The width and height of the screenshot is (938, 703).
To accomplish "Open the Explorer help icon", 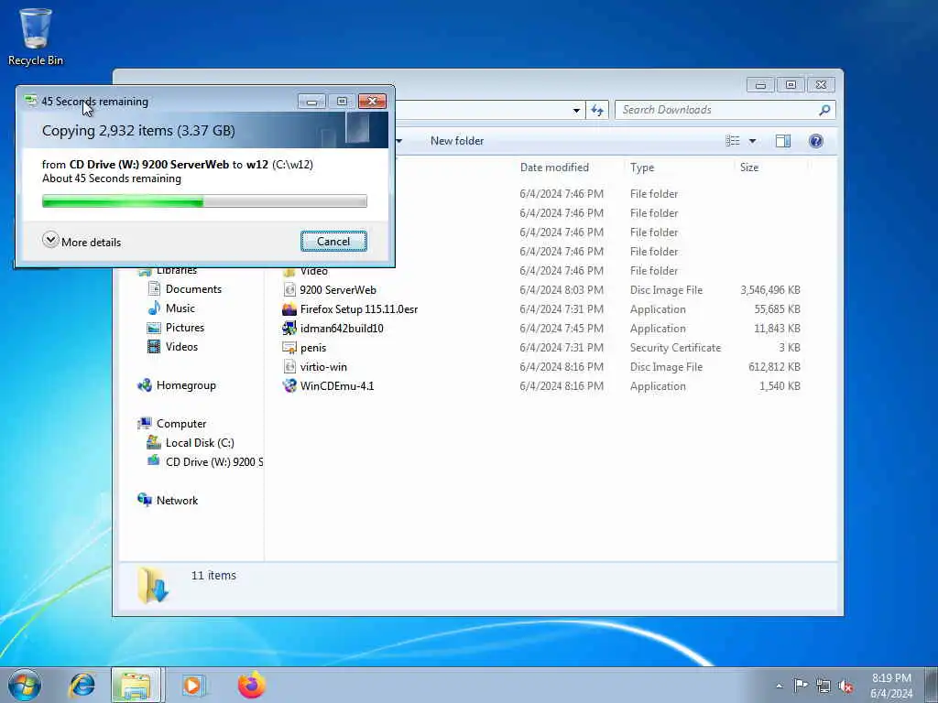I will 816,141.
